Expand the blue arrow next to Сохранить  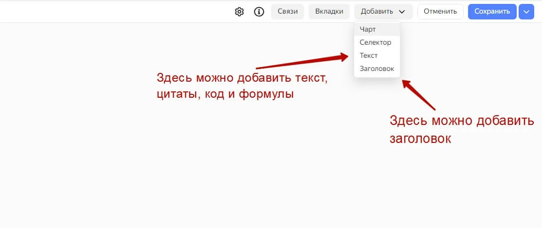point(526,12)
